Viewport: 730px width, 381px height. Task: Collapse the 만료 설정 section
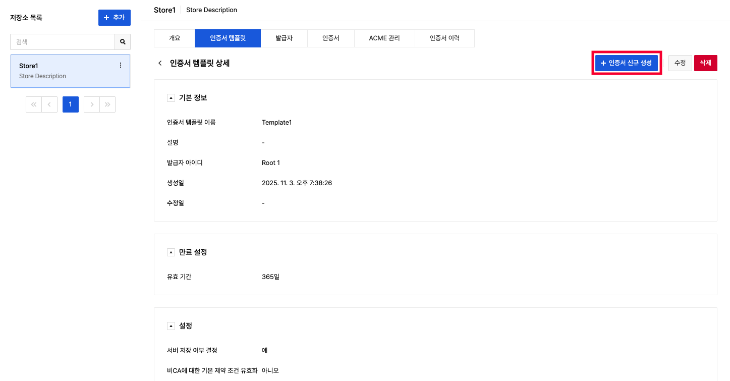point(171,252)
